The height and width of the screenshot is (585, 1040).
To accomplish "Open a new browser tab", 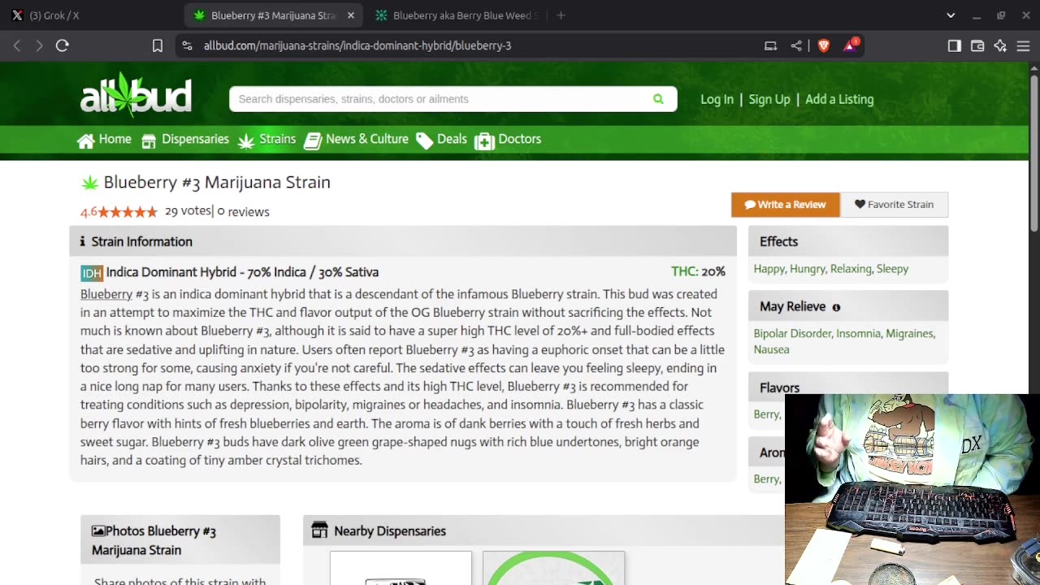I will pyautogui.click(x=561, y=15).
